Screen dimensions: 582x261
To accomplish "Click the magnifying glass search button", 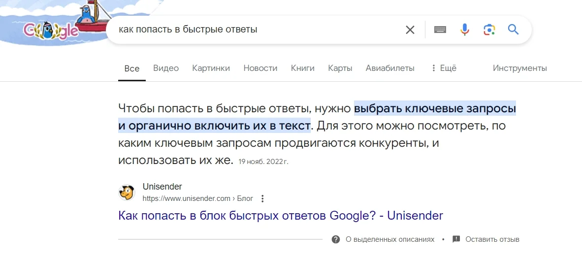I will tap(513, 30).
